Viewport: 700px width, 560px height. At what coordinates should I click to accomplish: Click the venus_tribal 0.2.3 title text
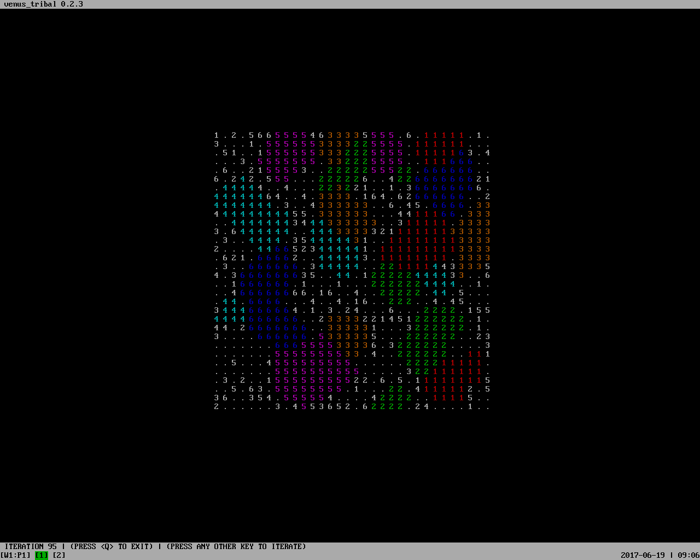(x=44, y=4)
